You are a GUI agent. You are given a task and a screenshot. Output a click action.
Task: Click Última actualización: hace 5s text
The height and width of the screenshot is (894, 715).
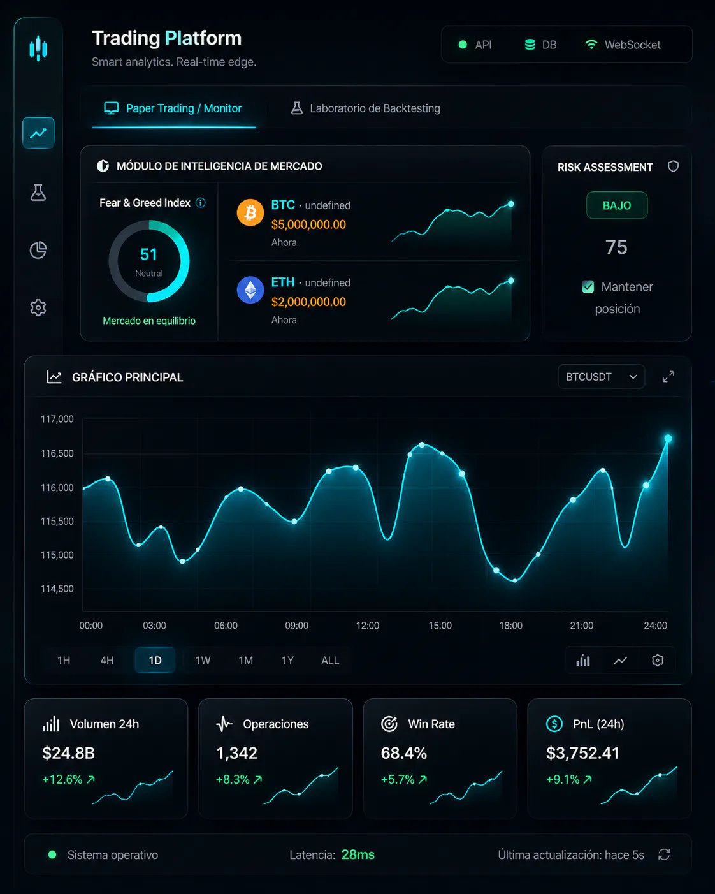571,854
